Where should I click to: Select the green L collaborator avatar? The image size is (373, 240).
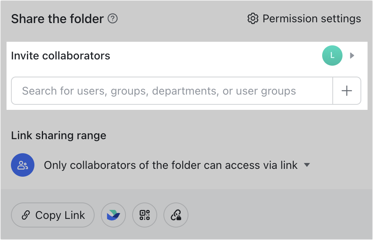click(x=332, y=56)
